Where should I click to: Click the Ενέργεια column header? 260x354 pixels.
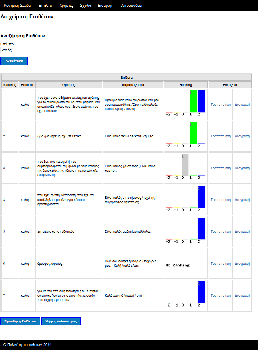(x=230, y=85)
